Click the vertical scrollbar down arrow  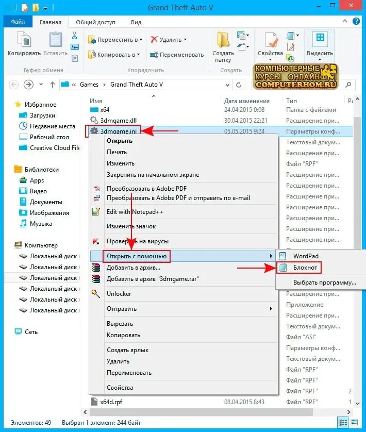click(x=357, y=403)
